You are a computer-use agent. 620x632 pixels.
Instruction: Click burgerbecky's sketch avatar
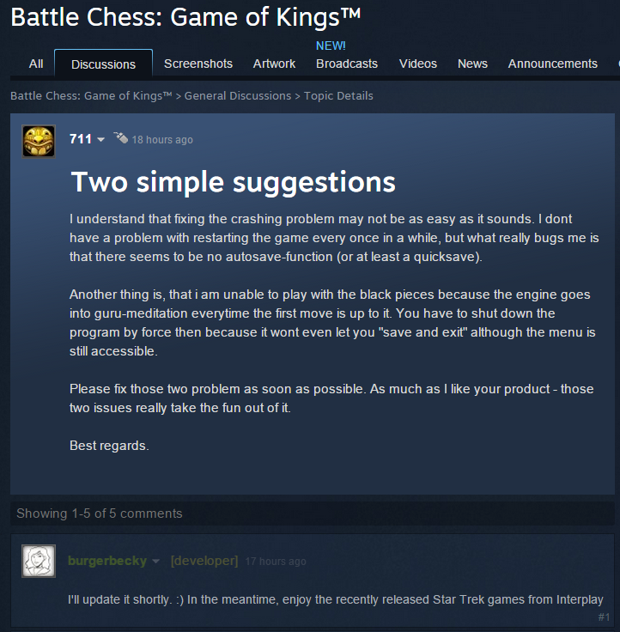(39, 561)
